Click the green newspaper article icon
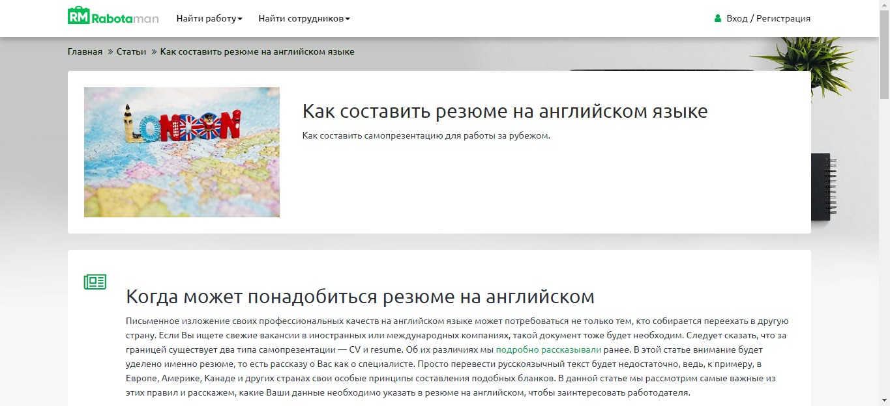The width and height of the screenshot is (890, 406). click(x=95, y=282)
